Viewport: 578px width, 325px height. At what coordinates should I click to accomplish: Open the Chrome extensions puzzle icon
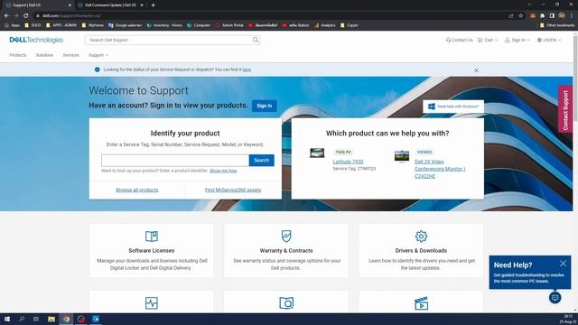pyautogui.click(x=542, y=16)
